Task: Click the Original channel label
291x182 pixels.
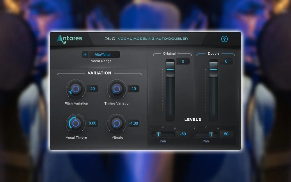Action: tap(169, 53)
